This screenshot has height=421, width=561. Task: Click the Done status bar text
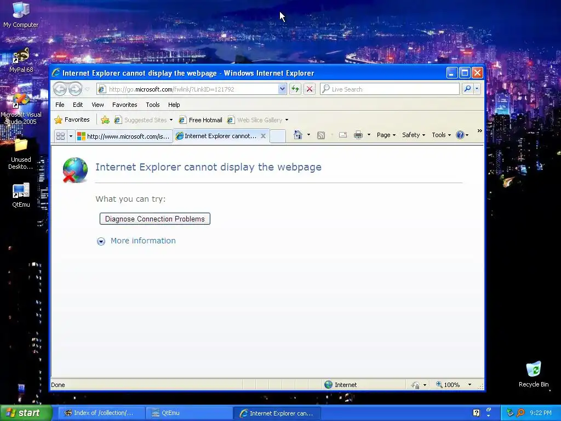pos(58,385)
